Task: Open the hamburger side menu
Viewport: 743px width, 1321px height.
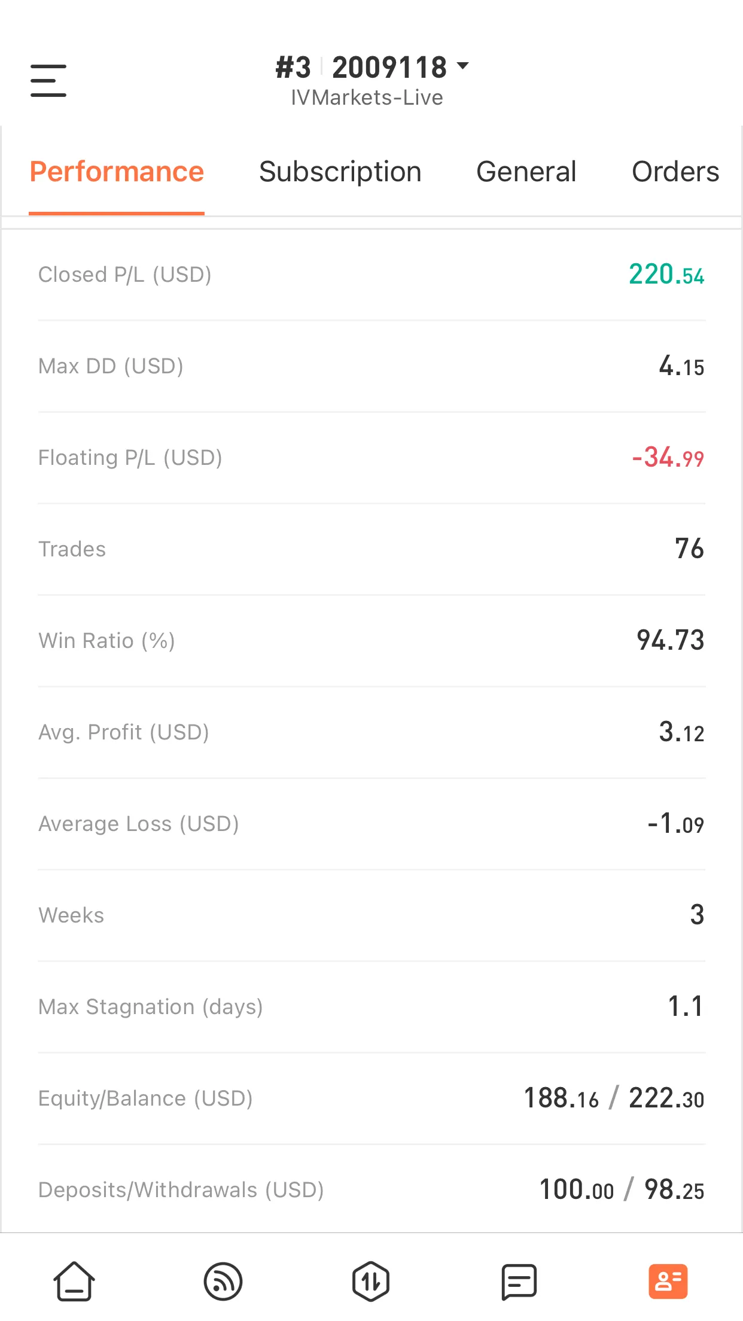Action: tap(48, 81)
